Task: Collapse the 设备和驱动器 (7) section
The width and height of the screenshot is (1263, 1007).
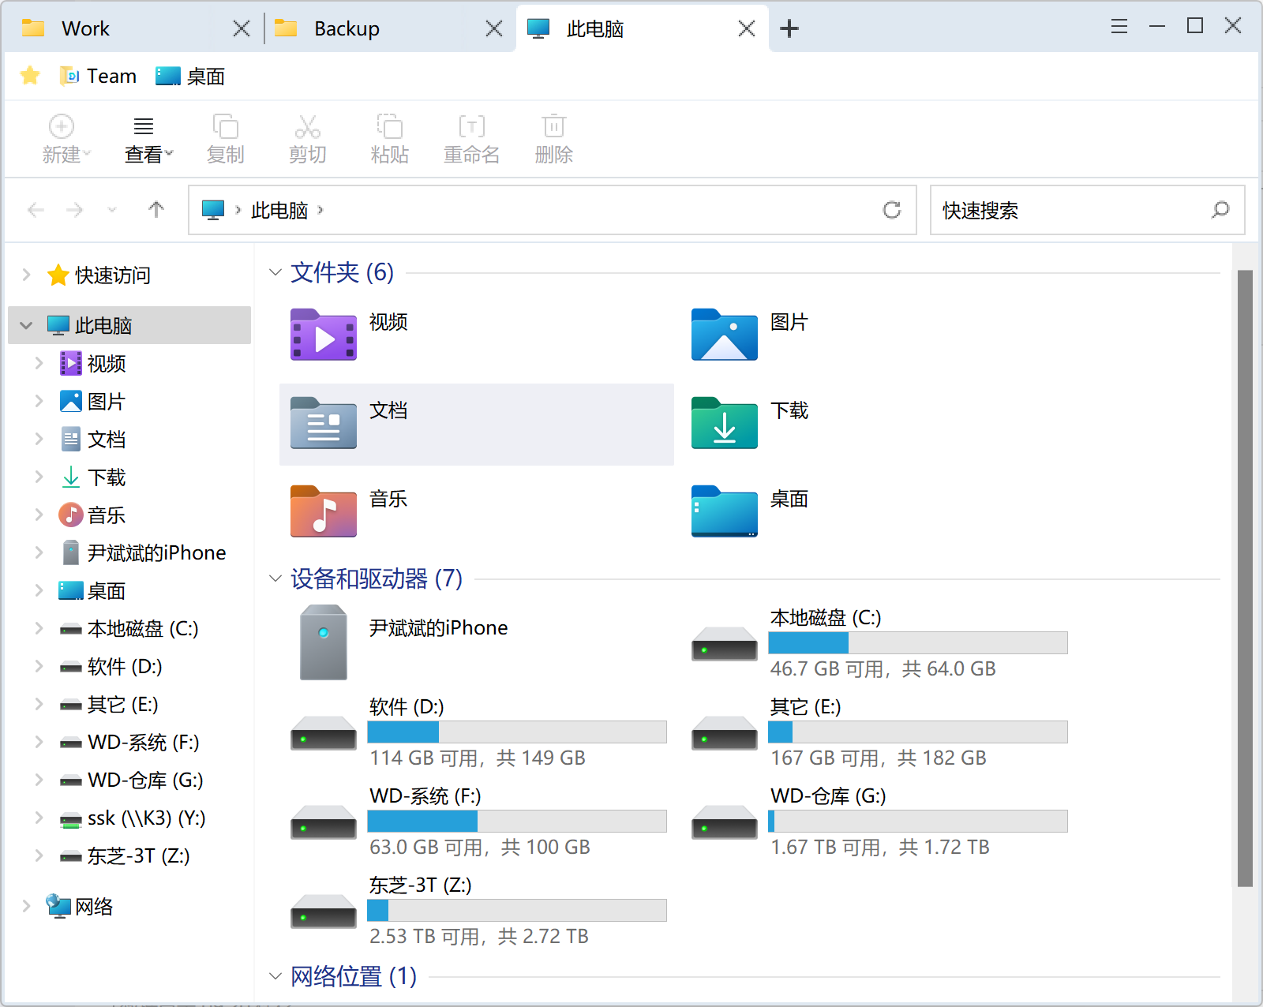Action: point(275,578)
